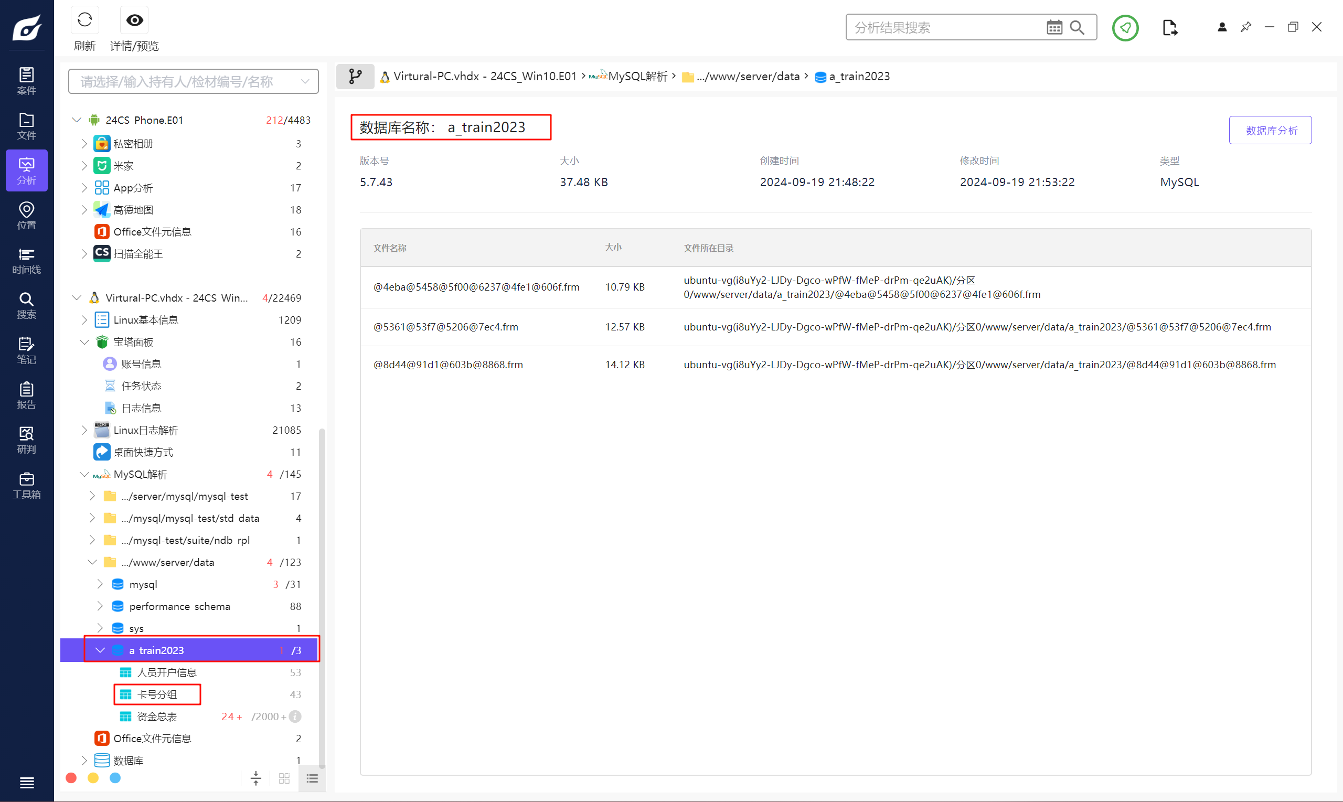Expand the App分析 node
The image size is (1343, 802).
[84, 188]
